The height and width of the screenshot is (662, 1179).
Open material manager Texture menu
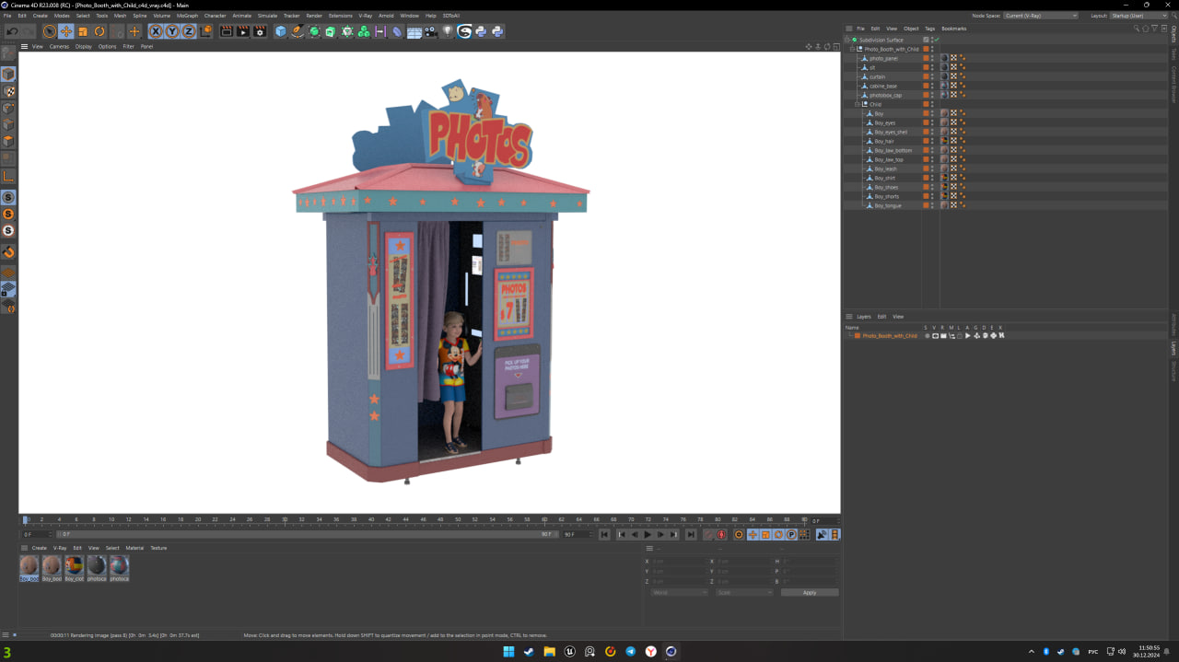158,548
